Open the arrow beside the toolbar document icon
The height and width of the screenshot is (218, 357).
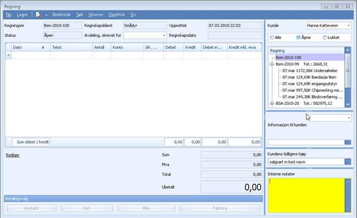pyautogui.click(x=46, y=15)
